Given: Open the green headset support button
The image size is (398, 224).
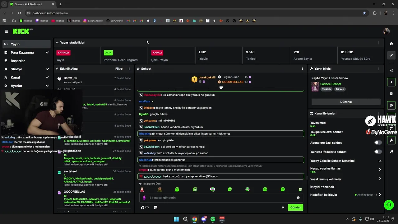Looking at the screenshot, I should tap(389, 205).
